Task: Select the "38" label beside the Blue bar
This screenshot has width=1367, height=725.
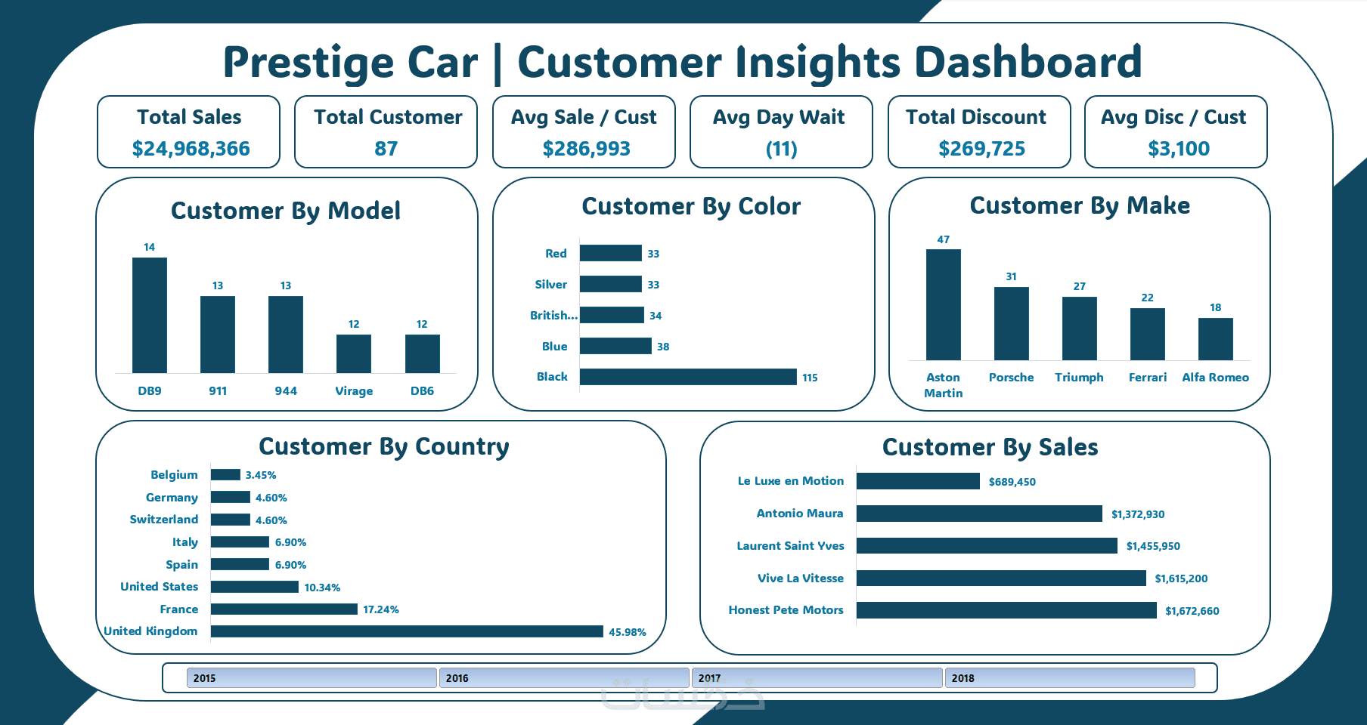Action: coord(663,347)
